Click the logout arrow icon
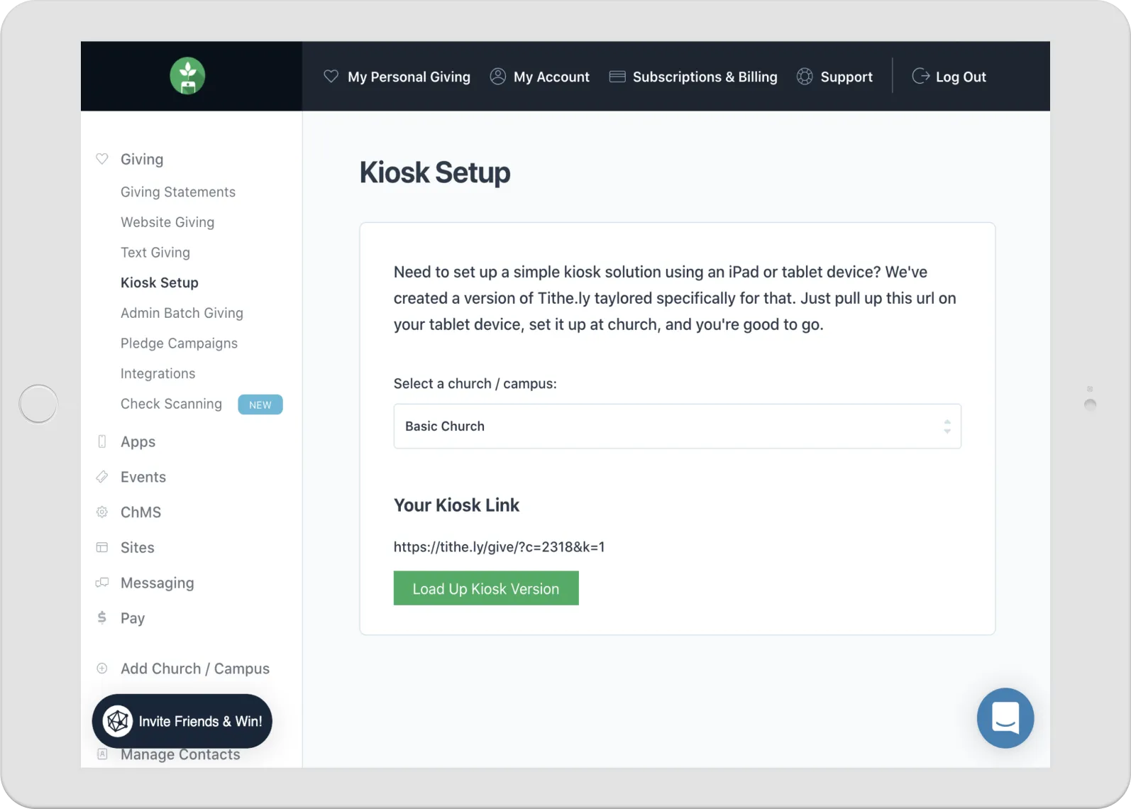The image size is (1131, 809). pos(921,76)
